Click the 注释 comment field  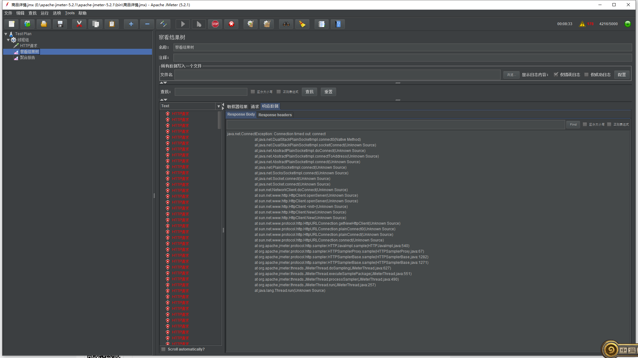pos(402,57)
